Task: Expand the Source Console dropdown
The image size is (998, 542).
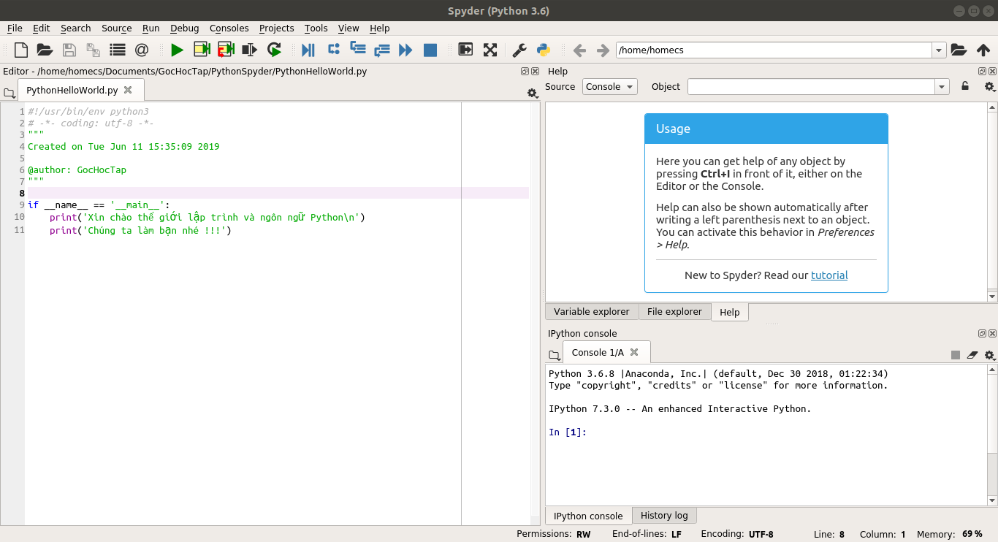Action: click(x=609, y=86)
